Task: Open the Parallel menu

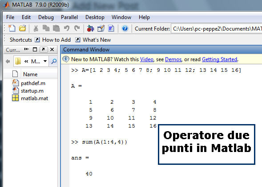Action: pos(69,17)
